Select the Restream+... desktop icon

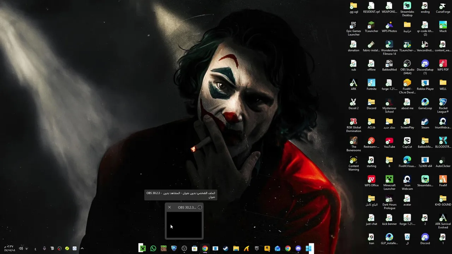coord(371,143)
